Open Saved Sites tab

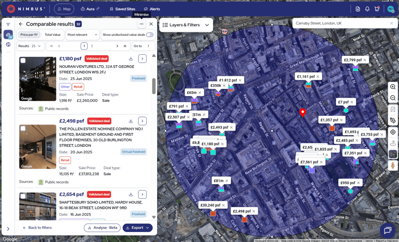coord(122,9)
